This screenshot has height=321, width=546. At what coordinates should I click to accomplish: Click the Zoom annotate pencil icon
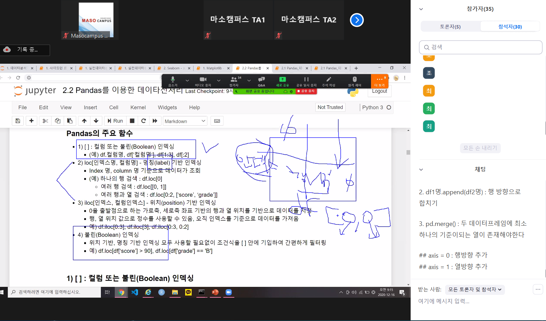[329, 81]
